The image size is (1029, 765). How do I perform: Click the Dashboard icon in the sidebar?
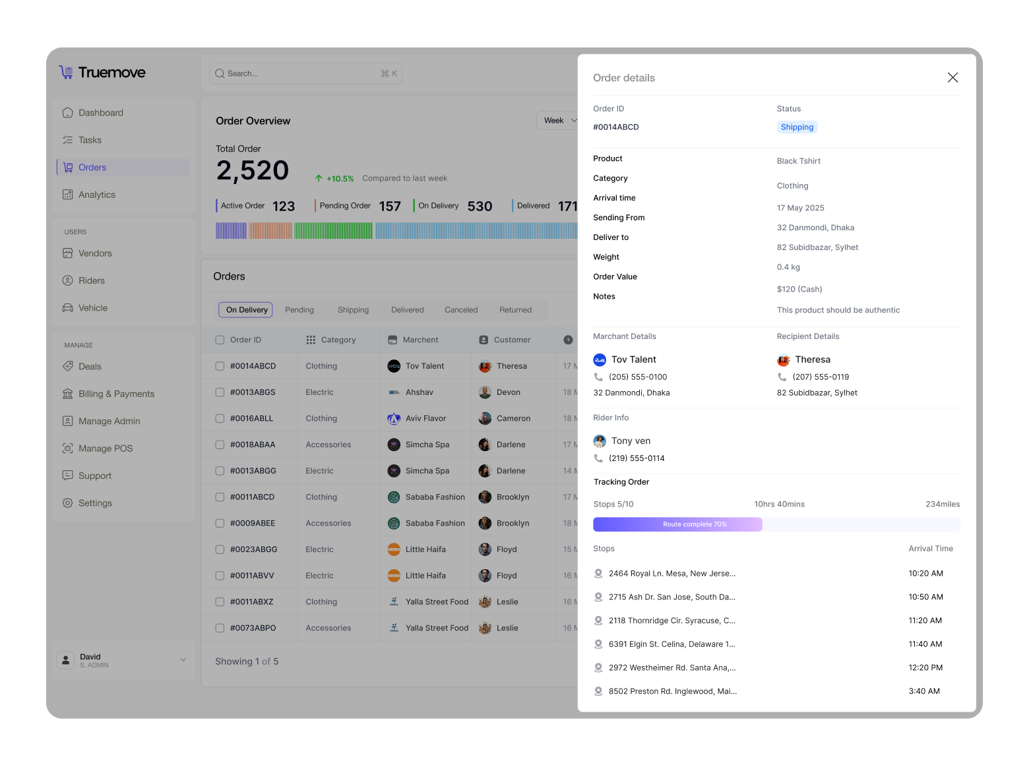(x=67, y=113)
